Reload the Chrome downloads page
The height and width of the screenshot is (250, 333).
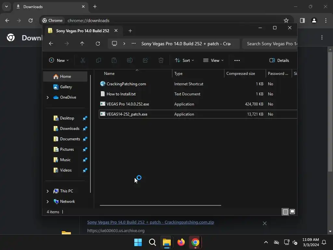(31, 21)
